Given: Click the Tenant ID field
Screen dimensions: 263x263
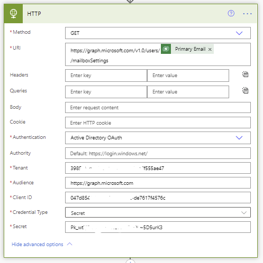Looking at the screenshot, I should click(158, 168).
